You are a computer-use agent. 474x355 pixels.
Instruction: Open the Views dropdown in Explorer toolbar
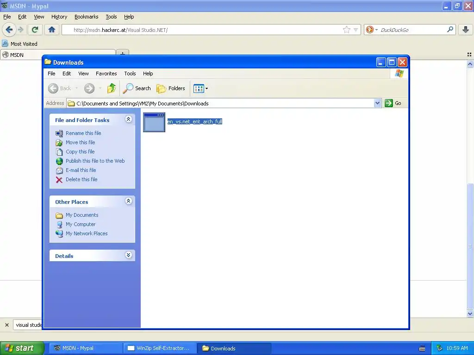200,88
